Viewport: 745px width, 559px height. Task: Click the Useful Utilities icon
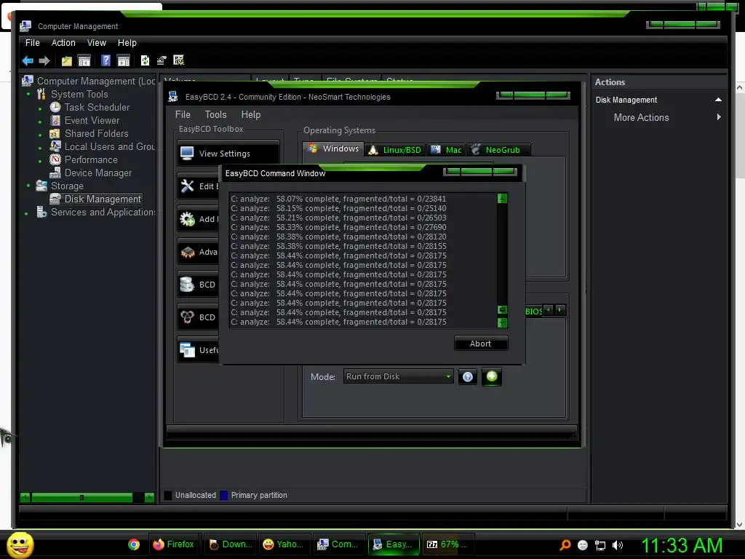[x=187, y=350]
